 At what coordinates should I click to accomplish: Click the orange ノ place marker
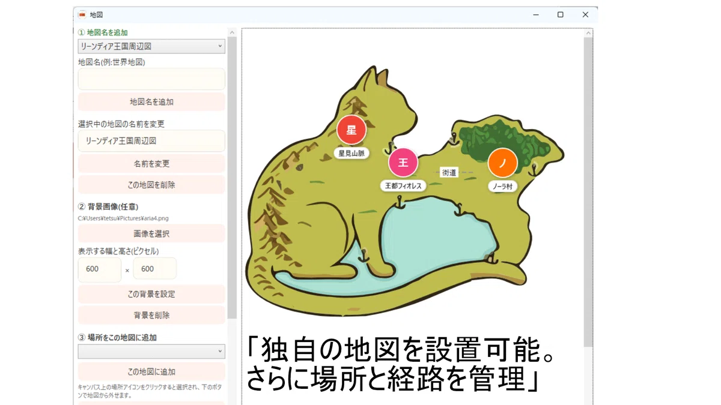tap(503, 163)
